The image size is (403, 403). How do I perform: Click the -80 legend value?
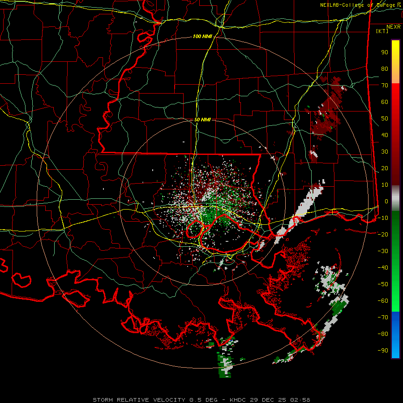383,334
